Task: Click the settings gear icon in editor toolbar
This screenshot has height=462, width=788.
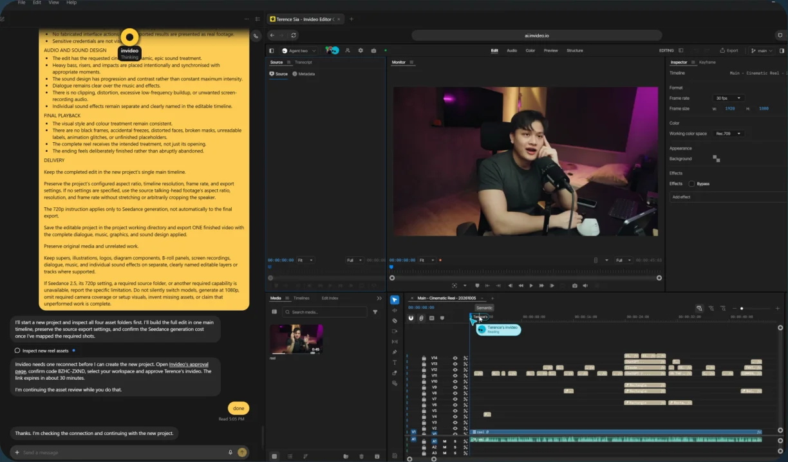Action: tap(361, 50)
